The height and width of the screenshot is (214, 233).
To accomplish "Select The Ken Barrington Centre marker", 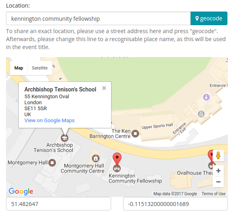I will (135, 134).
